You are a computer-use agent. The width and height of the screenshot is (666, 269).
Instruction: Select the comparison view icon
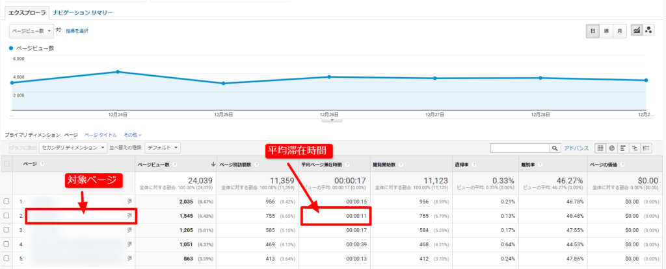tap(635, 148)
